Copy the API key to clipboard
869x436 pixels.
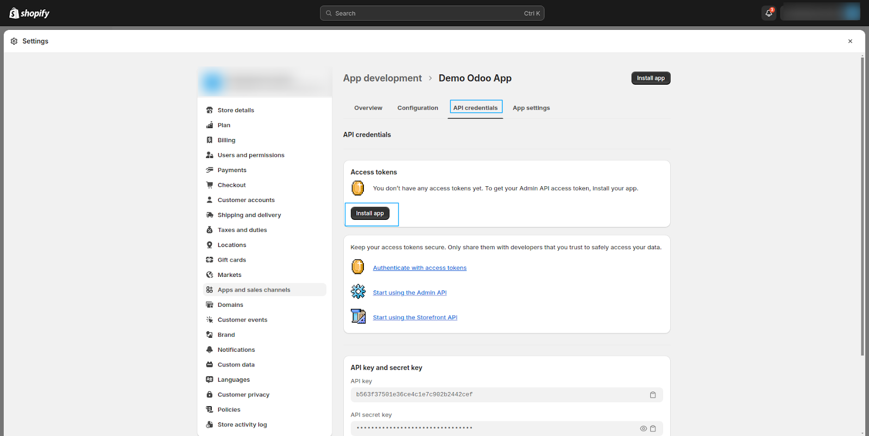click(x=653, y=395)
